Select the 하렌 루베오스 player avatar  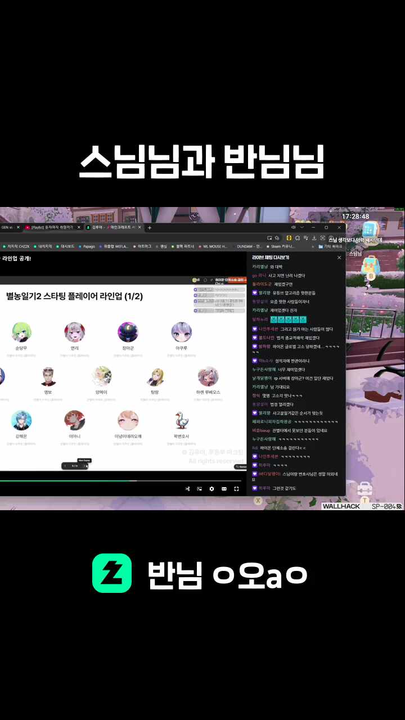(208, 376)
